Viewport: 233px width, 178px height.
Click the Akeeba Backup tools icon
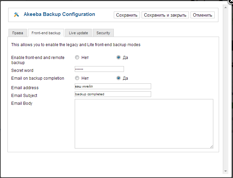[x=16, y=15]
